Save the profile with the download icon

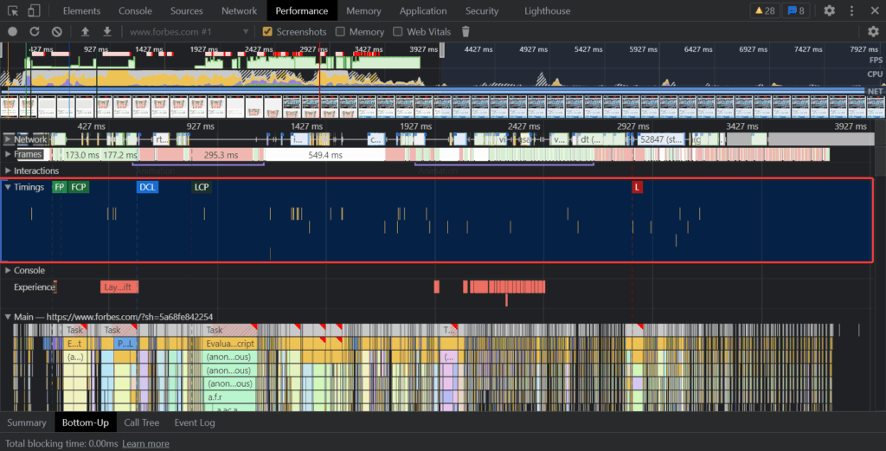pyautogui.click(x=106, y=32)
